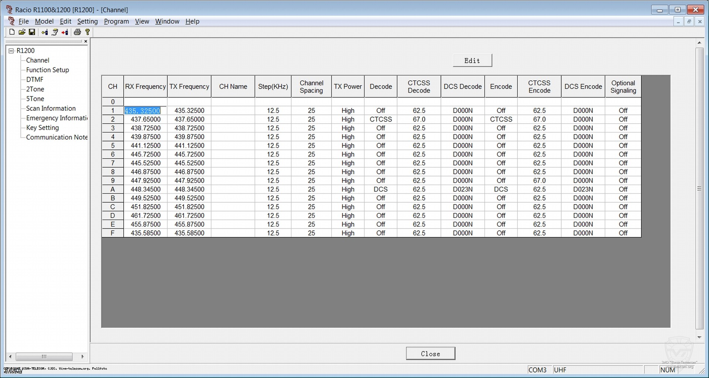
Task: Open DTMF settings from the tree
Action: pos(35,79)
